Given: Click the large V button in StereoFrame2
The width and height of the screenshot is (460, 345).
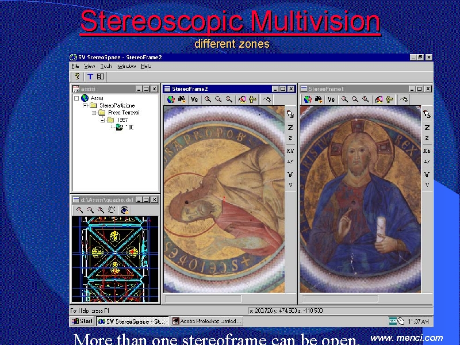Looking at the screenshot, I should point(290,175).
